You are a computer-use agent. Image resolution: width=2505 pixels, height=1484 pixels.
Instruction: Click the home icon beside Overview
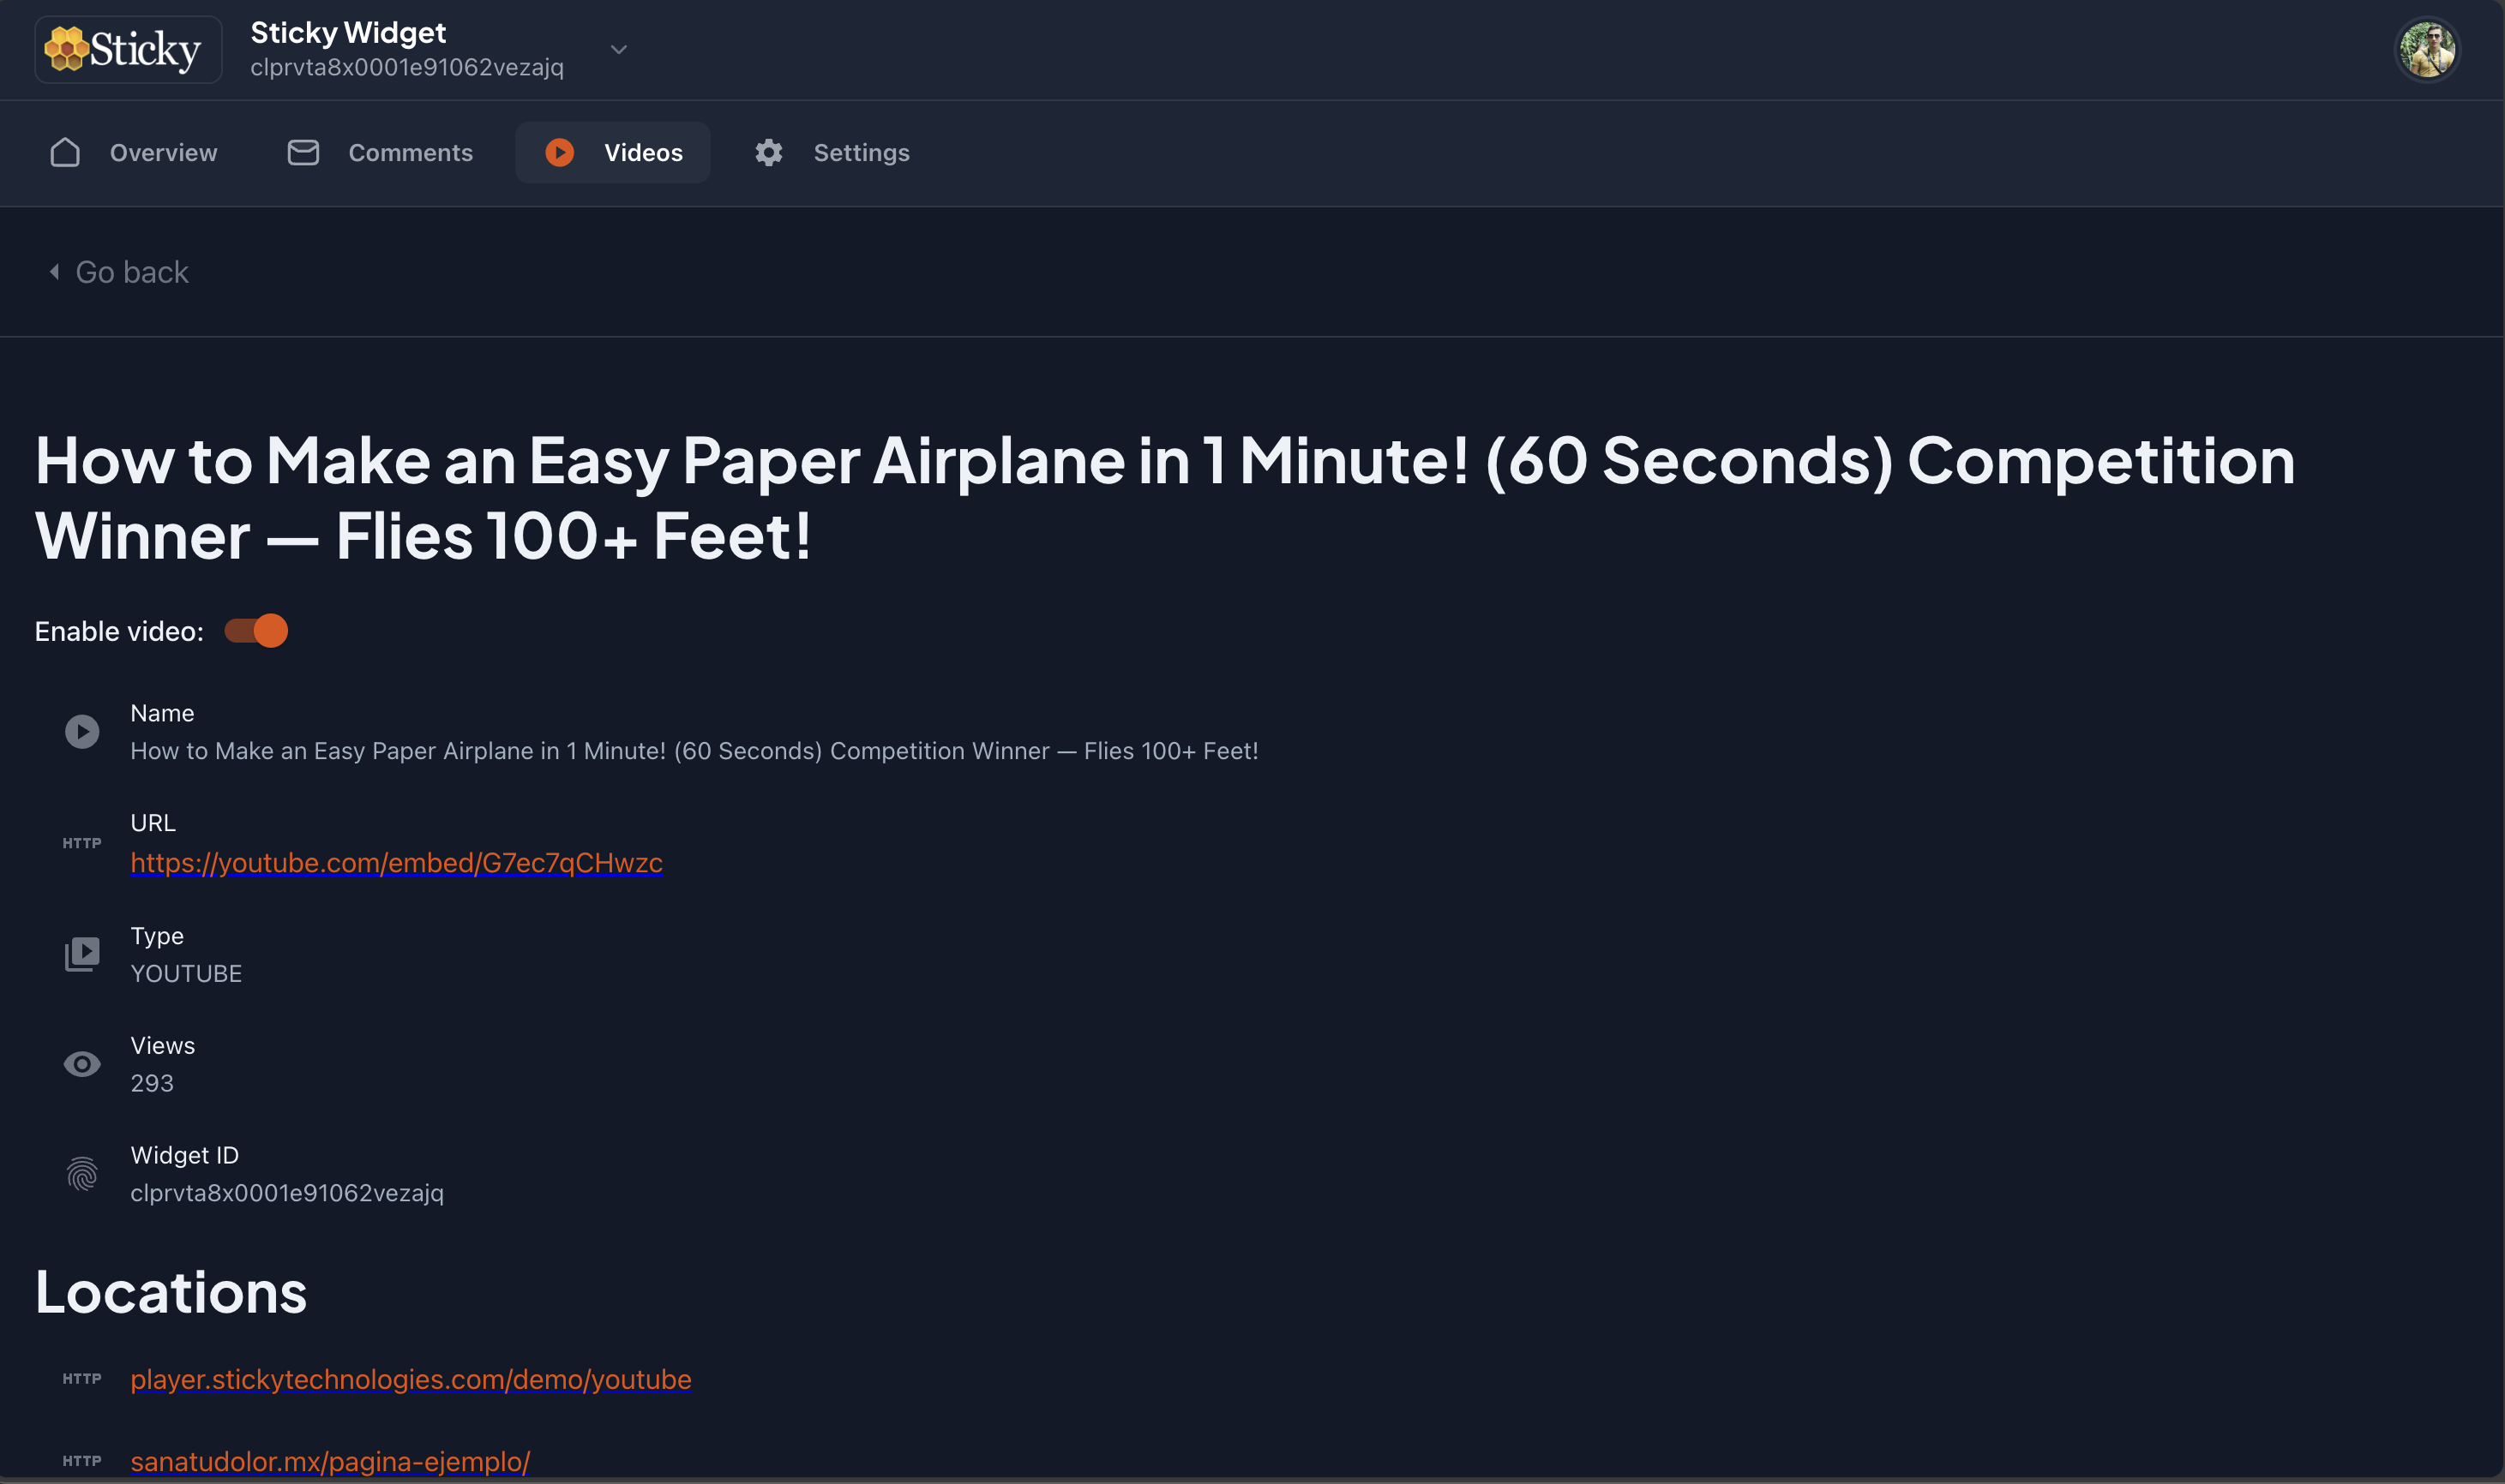tap(65, 152)
